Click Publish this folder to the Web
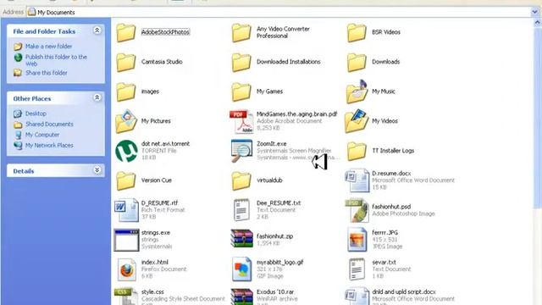Viewport: 542px width, 305px height. (56, 60)
